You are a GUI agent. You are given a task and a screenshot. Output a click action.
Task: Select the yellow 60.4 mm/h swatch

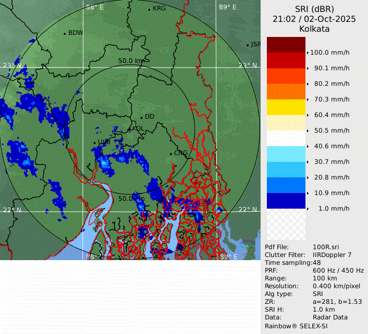(286, 107)
